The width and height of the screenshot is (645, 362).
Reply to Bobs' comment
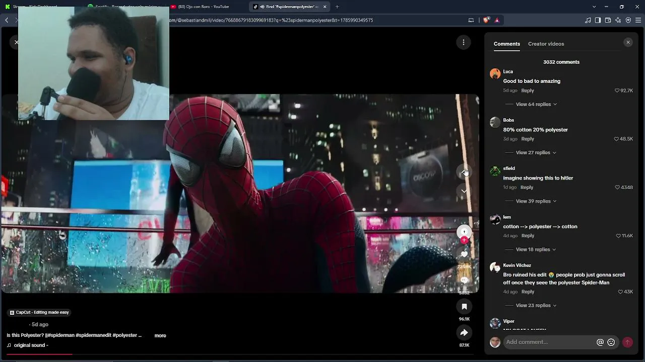[528, 139]
